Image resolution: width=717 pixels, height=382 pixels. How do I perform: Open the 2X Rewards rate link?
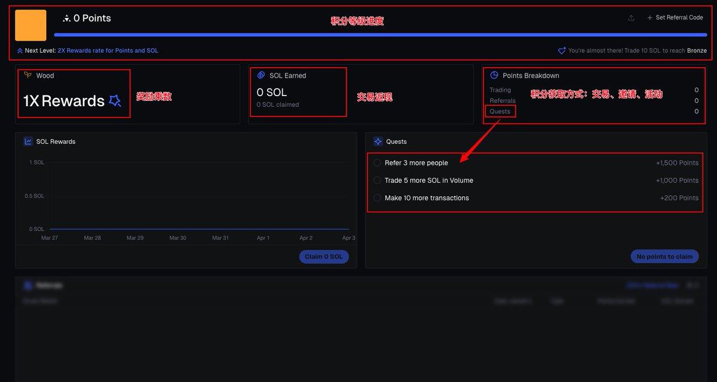(x=108, y=51)
